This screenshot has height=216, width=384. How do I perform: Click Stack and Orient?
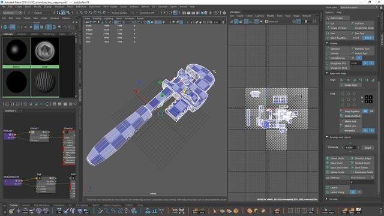point(337,167)
